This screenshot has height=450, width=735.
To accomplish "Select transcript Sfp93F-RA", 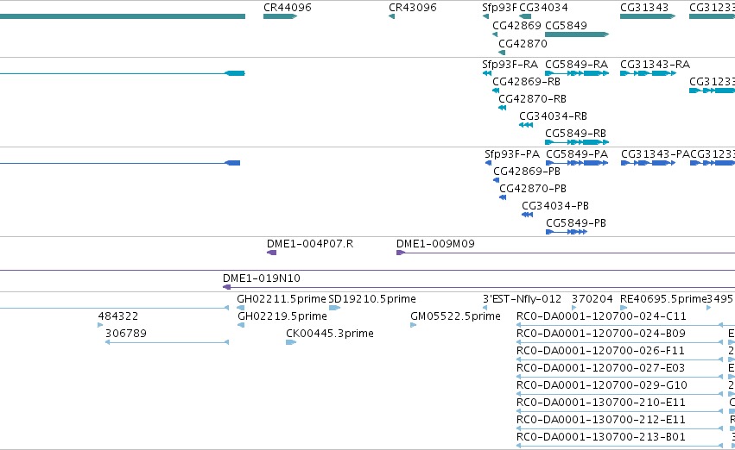I will [486, 73].
